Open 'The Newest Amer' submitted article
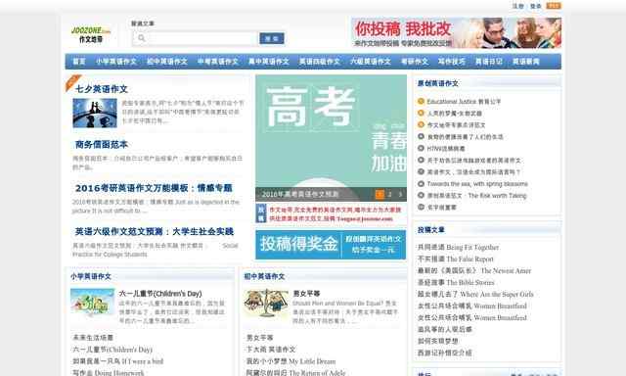Viewport: 626px width, 376px height. point(474,270)
